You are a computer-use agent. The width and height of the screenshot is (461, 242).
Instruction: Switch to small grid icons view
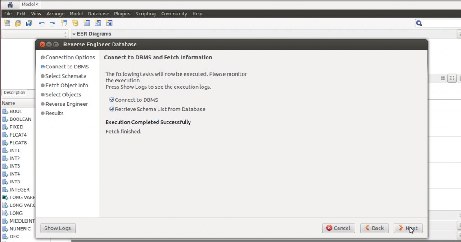click(x=452, y=78)
